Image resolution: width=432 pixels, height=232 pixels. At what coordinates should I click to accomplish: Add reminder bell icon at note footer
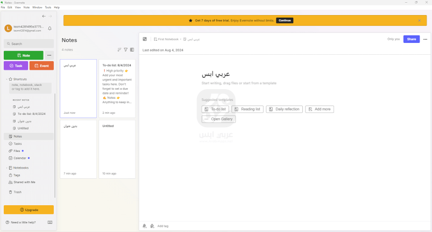pos(144,226)
